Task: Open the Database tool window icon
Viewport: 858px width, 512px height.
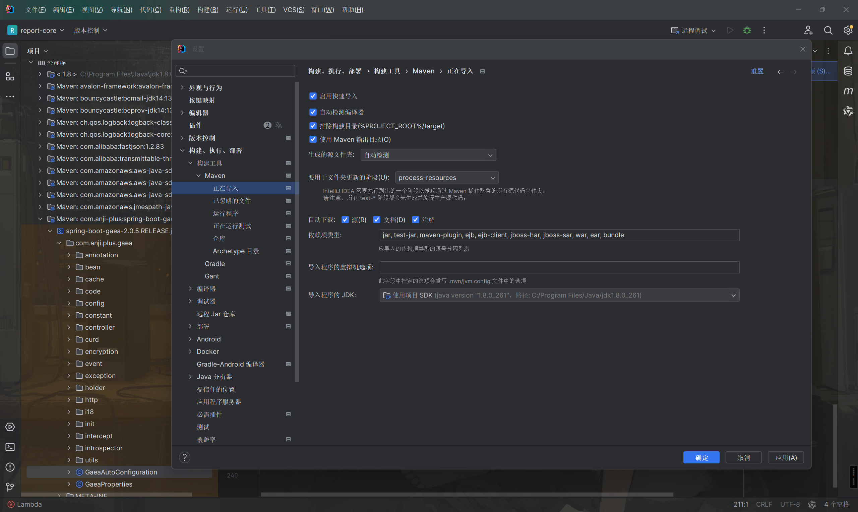Action: (x=848, y=71)
